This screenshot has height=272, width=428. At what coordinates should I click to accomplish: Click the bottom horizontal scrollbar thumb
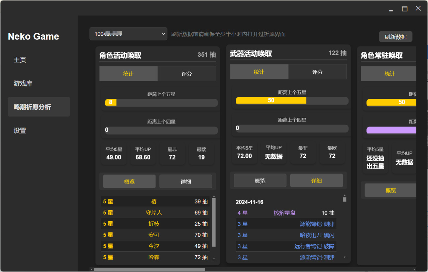coord(149,269)
